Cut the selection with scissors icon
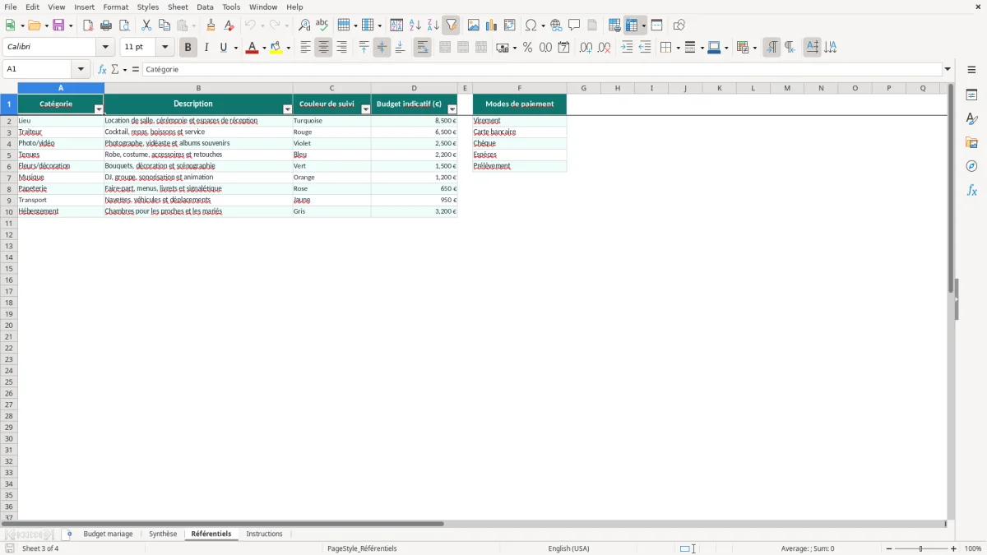This screenshot has width=987, height=555. 146,25
